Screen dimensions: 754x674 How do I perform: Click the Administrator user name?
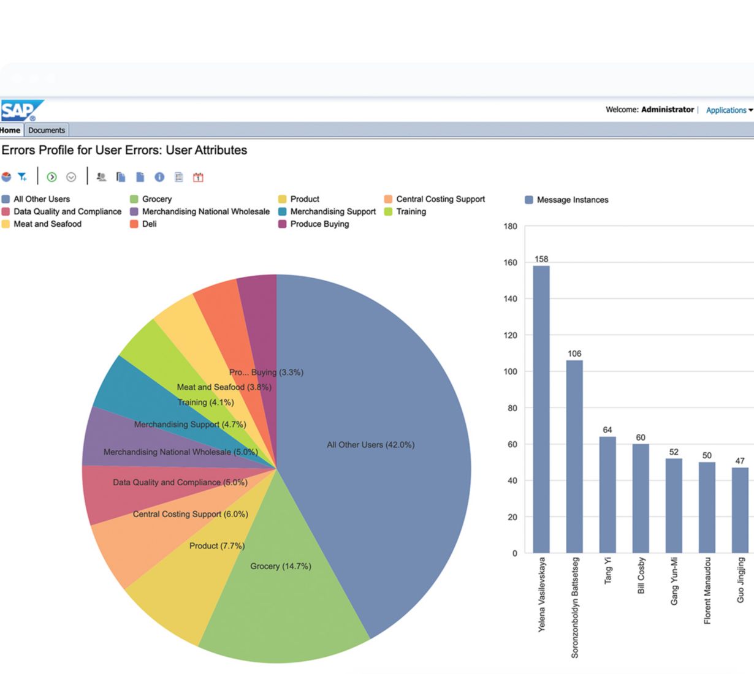pyautogui.click(x=668, y=110)
